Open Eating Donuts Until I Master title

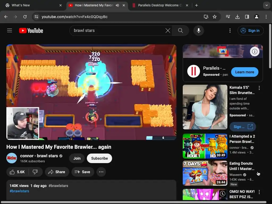click(x=242, y=166)
